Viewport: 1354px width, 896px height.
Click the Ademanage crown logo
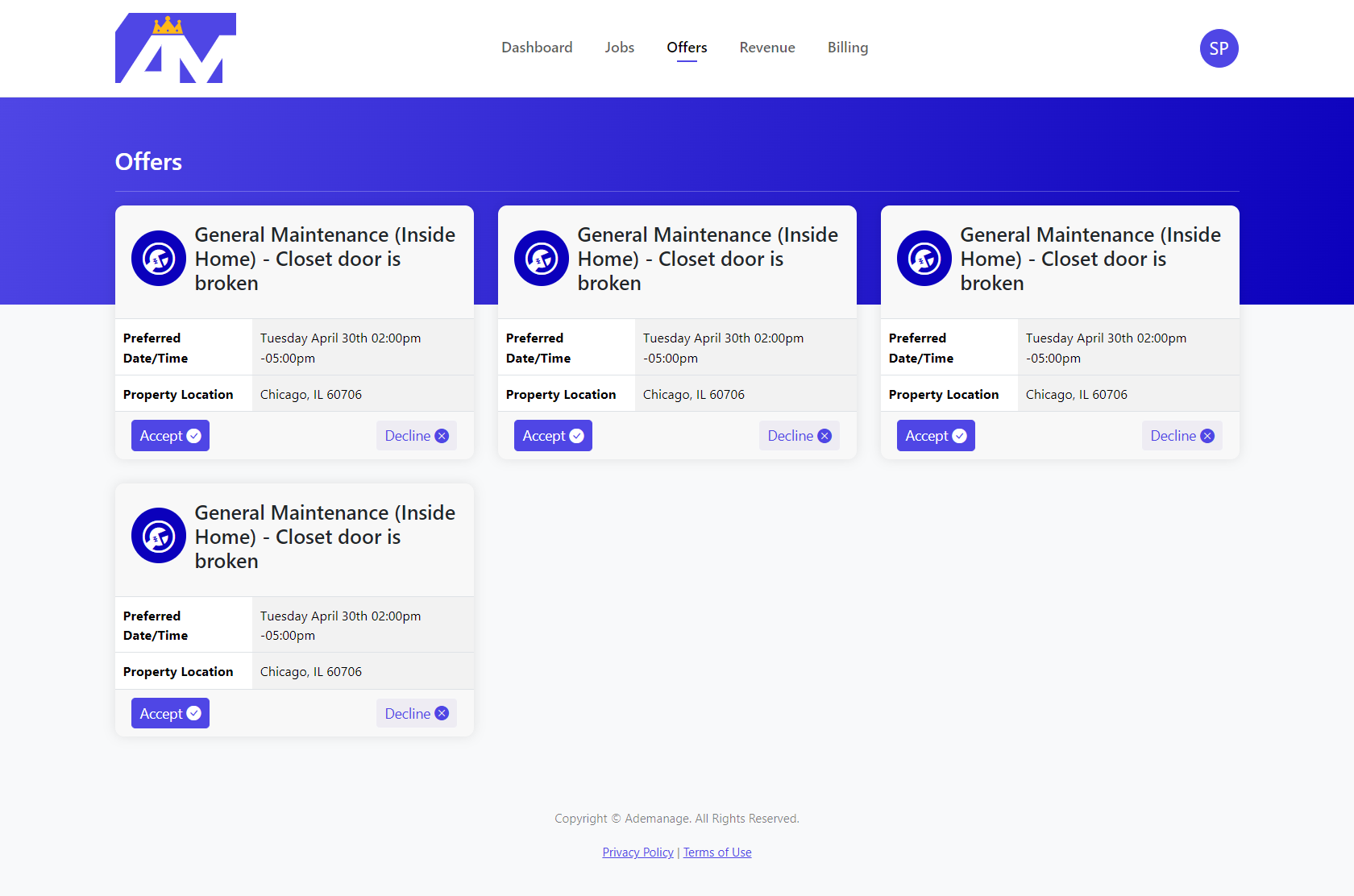pyautogui.click(x=175, y=48)
